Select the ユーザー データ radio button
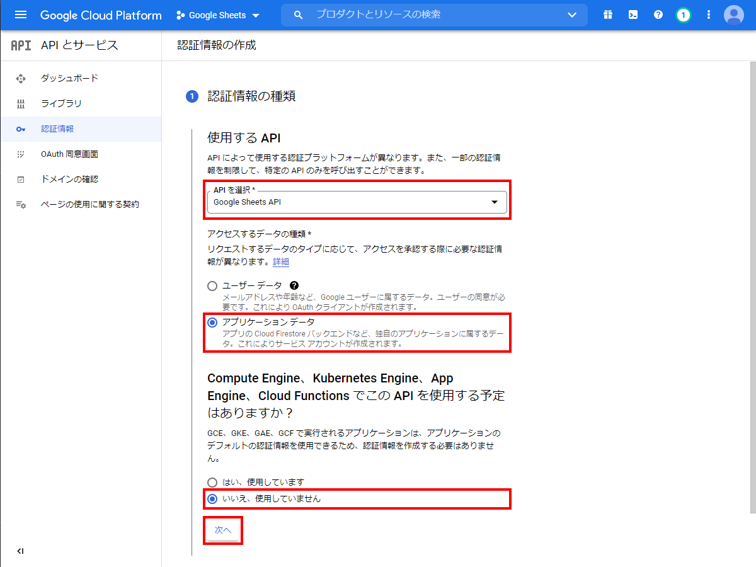This screenshot has width=756, height=567. click(212, 286)
